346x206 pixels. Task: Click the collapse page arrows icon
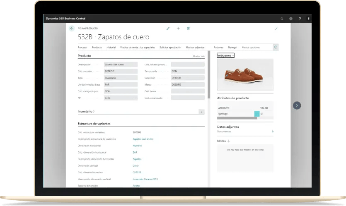tap(276, 29)
